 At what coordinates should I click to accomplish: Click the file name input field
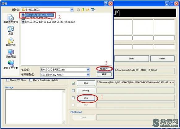pyautogui.click(x=63, y=70)
